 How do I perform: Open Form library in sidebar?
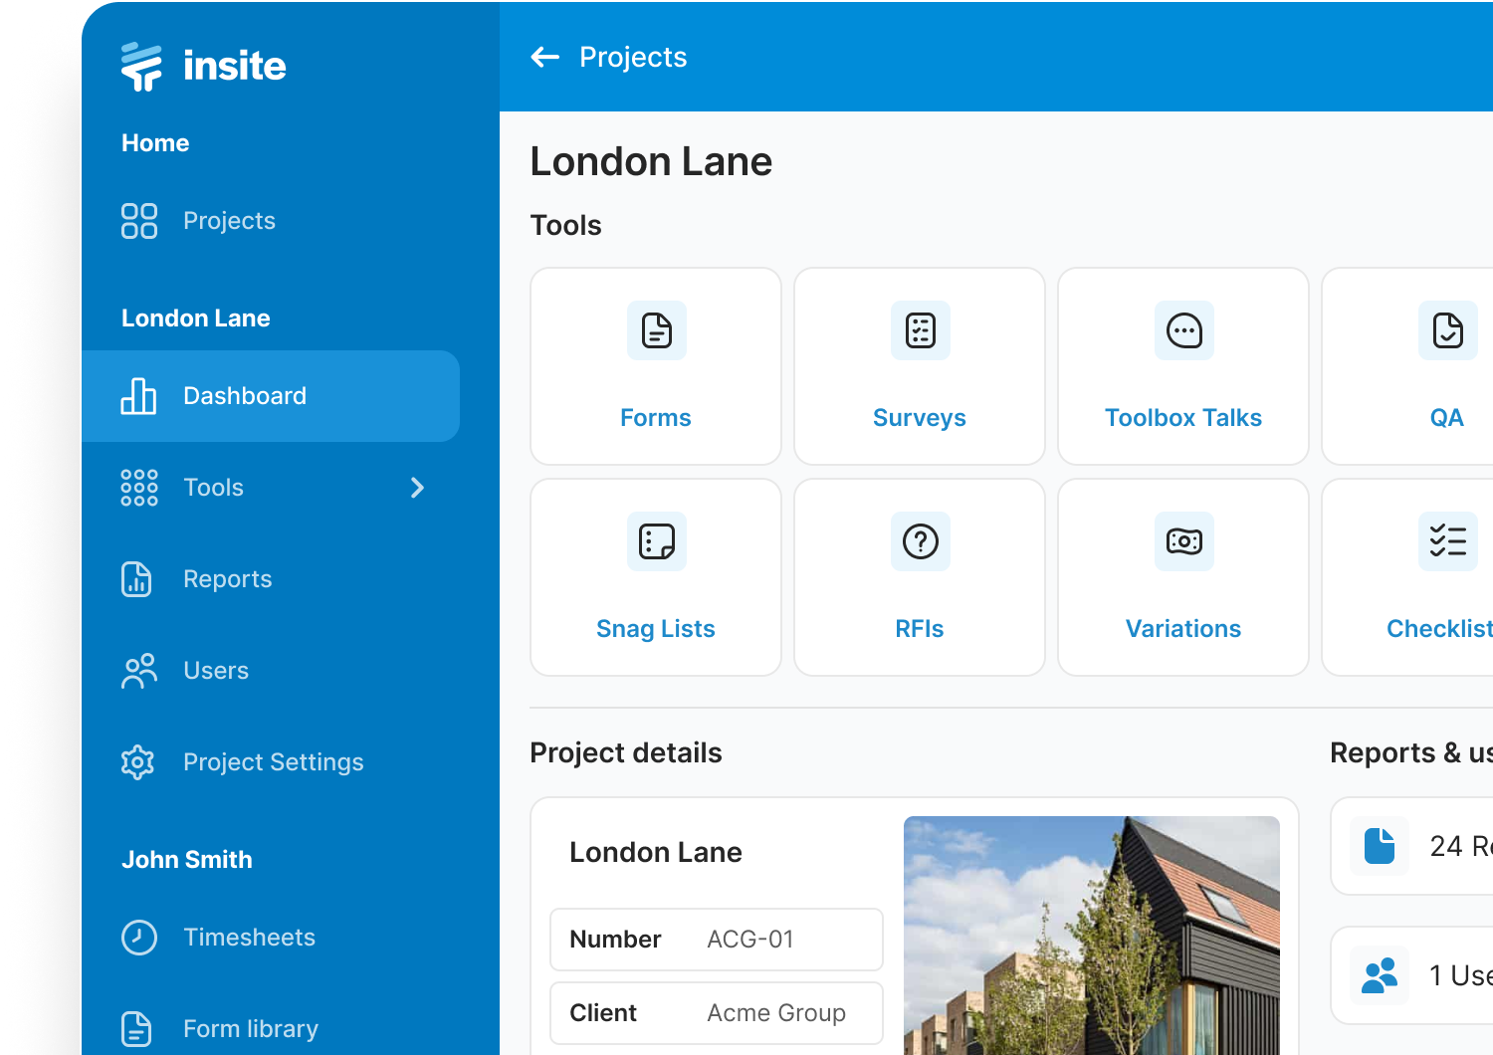(x=250, y=1028)
